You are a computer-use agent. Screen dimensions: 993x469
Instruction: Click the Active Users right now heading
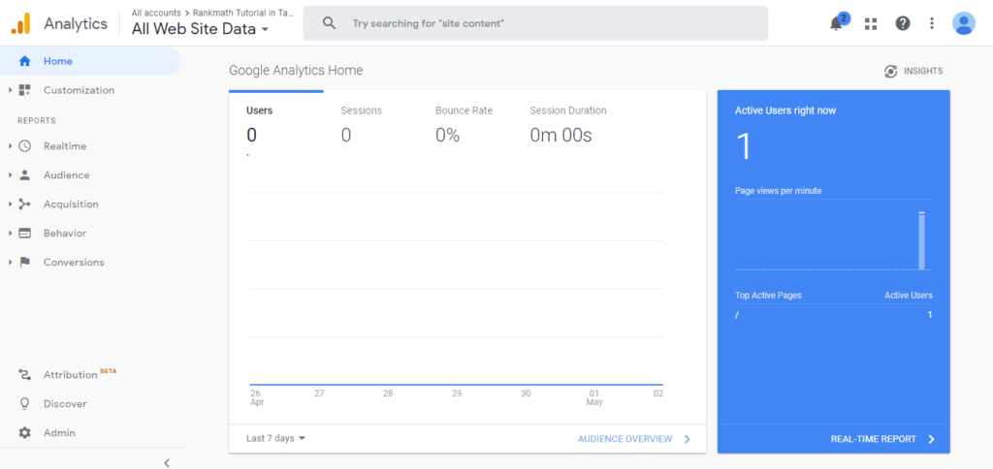(x=785, y=110)
